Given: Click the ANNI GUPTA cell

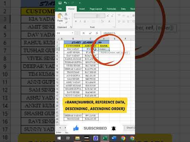Looking at the screenshot, I should pyautogui.click(x=73, y=76).
